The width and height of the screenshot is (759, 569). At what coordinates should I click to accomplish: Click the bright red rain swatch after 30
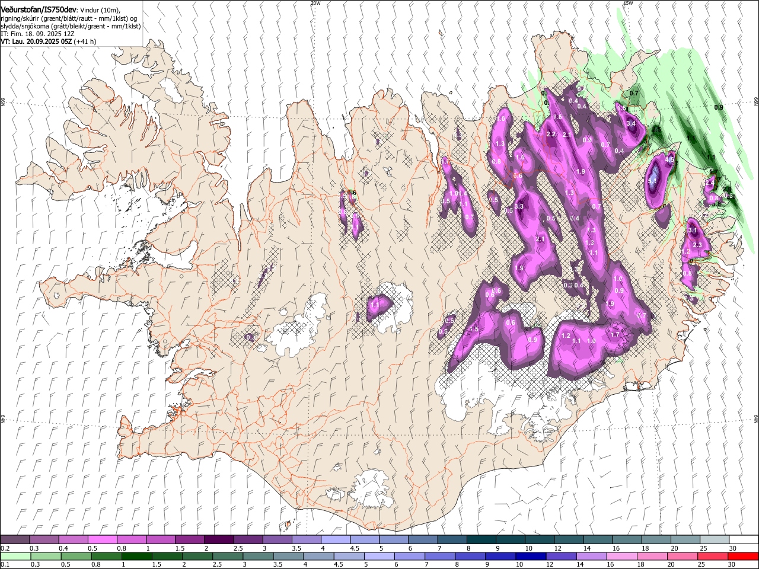[x=742, y=556]
